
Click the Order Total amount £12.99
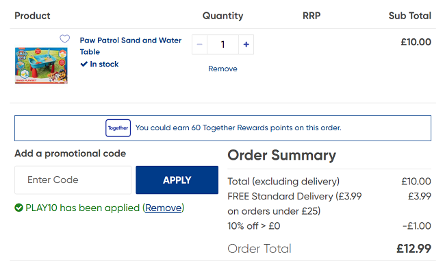(x=414, y=249)
